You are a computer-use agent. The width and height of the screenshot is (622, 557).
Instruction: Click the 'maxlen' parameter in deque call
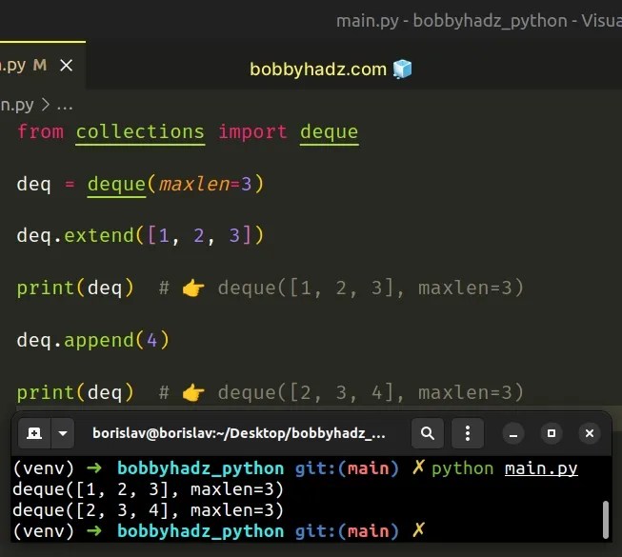tap(194, 184)
